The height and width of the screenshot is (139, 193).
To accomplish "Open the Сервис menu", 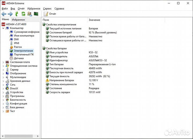I will click(x=47, y=9).
